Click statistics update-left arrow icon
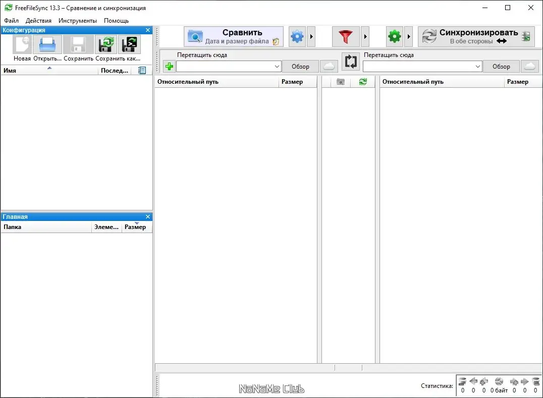Screen dimensions: 543x398 click(473, 381)
